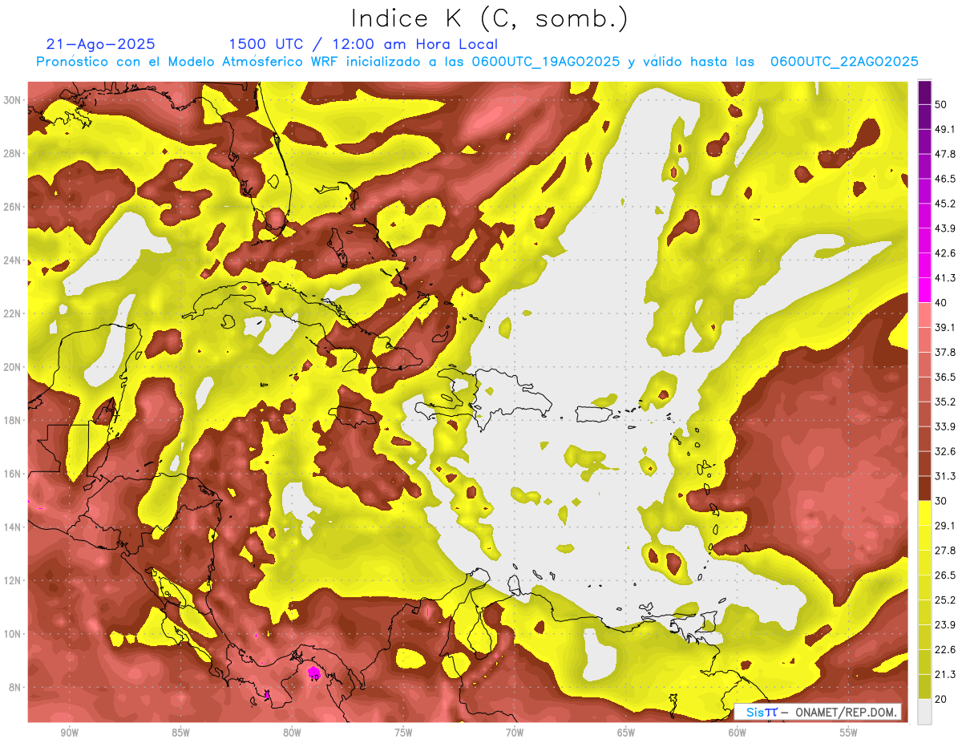The image size is (962, 743).
Task: Pick the magenta swatch between 40 and 41.3
Action: [x=924, y=290]
